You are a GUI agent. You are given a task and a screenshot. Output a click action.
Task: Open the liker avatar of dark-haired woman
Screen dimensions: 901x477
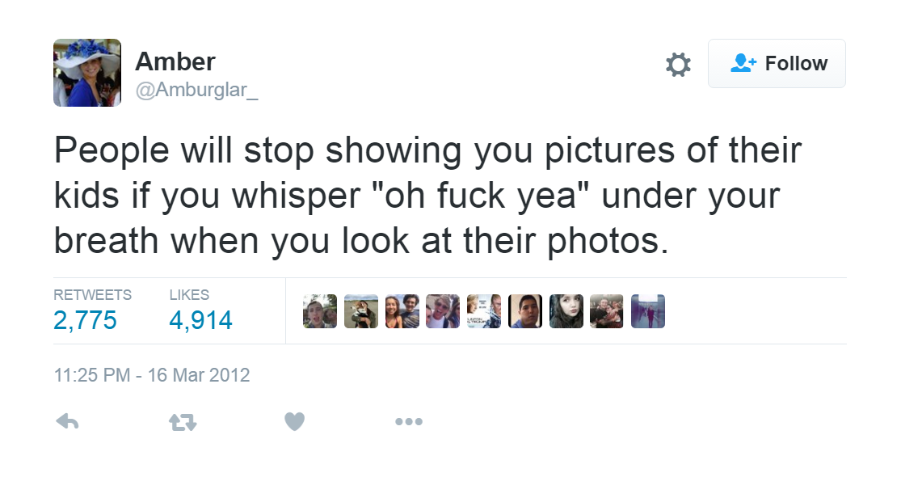tap(566, 311)
